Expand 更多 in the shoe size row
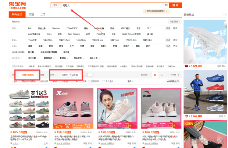 tap(176, 40)
